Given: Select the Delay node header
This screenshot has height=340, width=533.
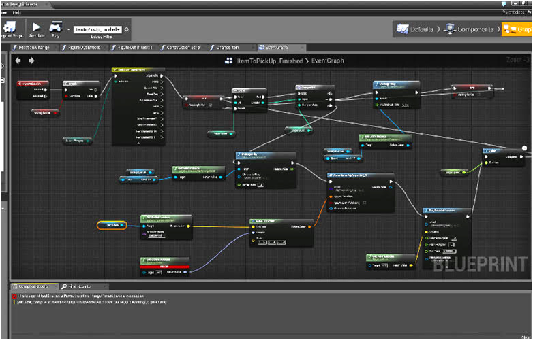Looking at the screenshot, I should 504,150.
